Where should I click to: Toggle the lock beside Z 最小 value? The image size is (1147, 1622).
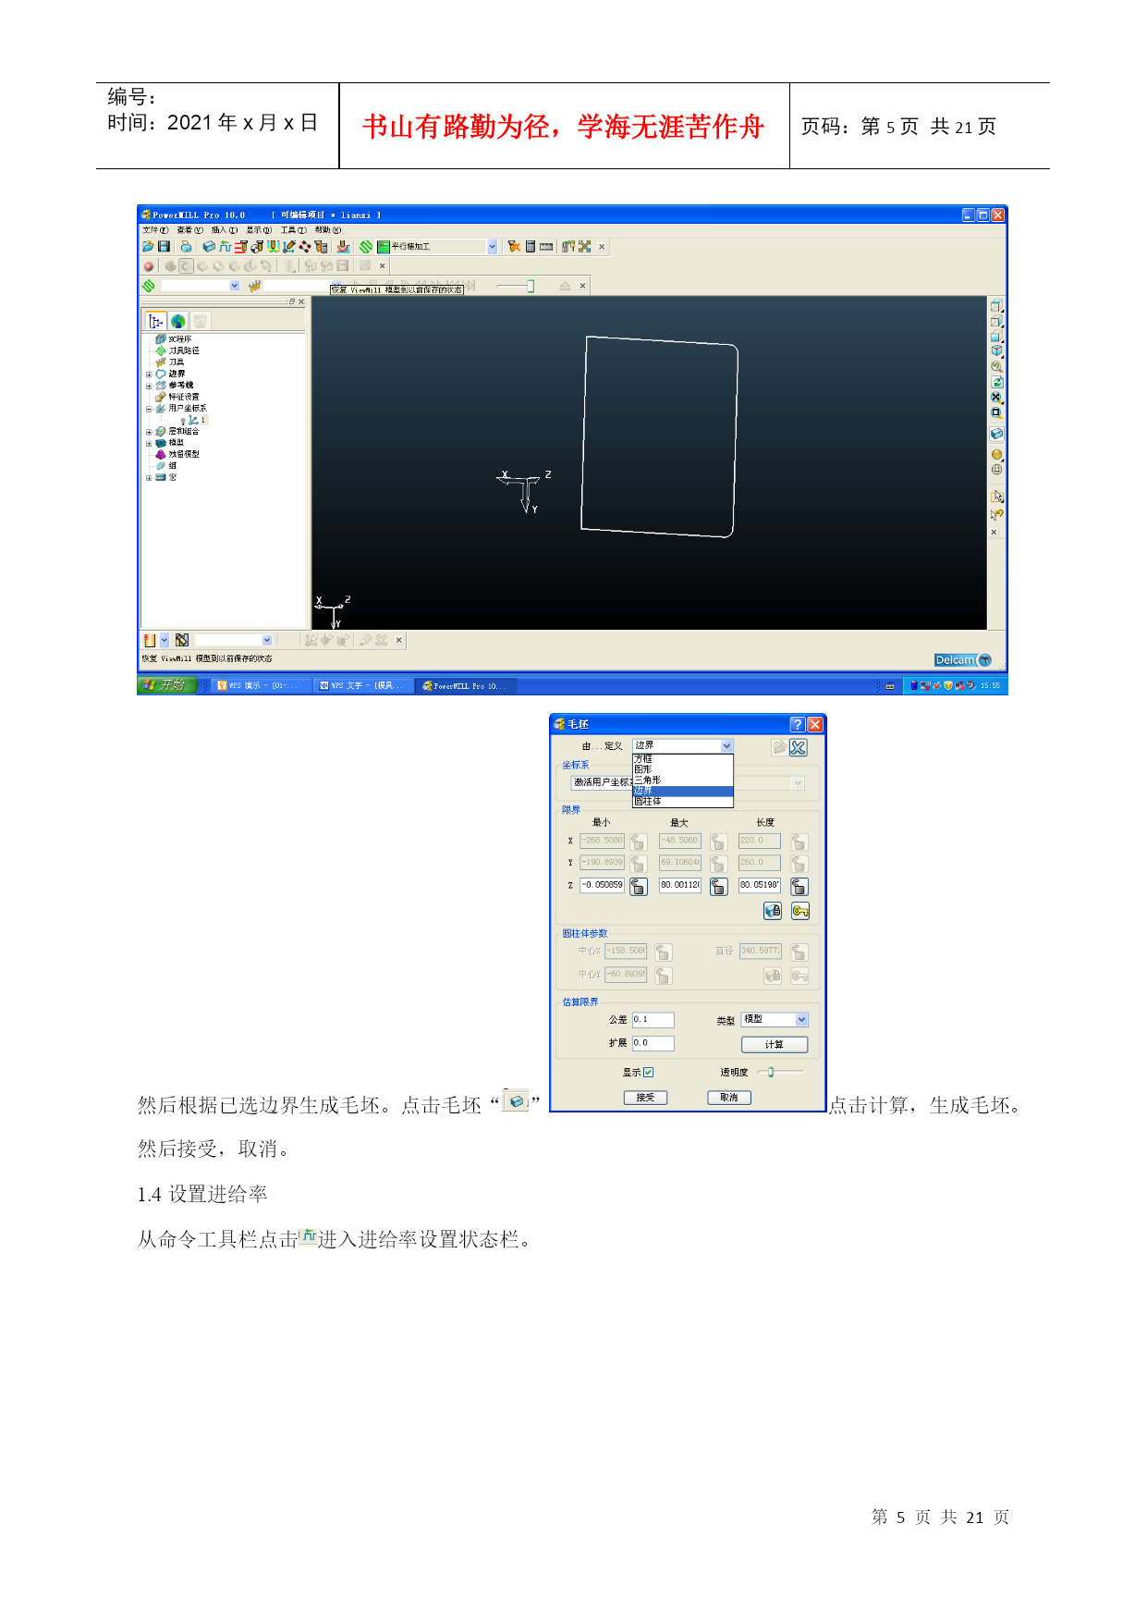(x=638, y=886)
